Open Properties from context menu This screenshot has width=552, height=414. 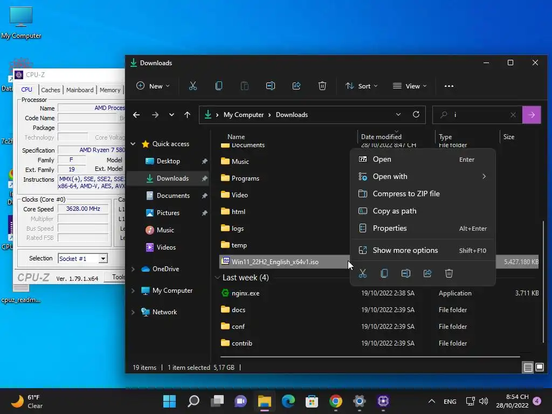pyautogui.click(x=423, y=228)
